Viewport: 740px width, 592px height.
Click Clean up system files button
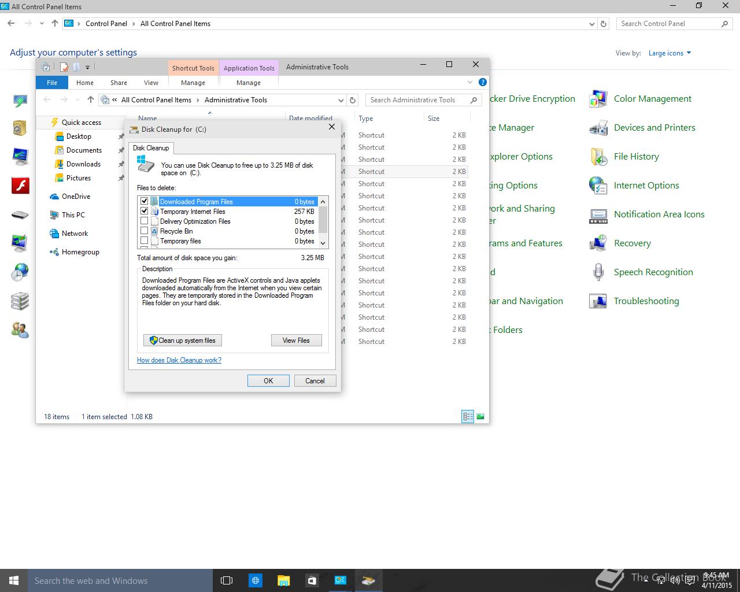coord(183,341)
